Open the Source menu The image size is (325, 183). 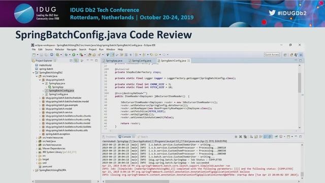49,49
